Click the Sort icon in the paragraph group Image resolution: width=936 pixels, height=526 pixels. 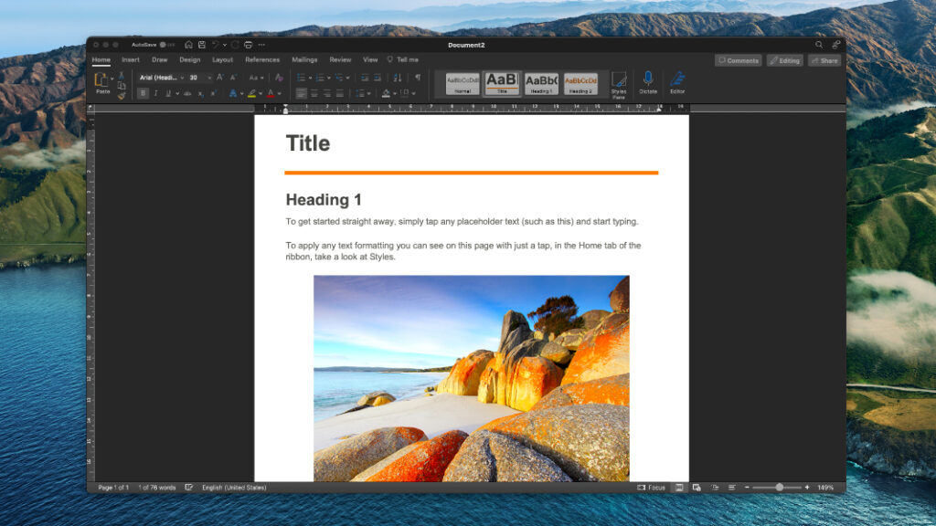(x=398, y=77)
